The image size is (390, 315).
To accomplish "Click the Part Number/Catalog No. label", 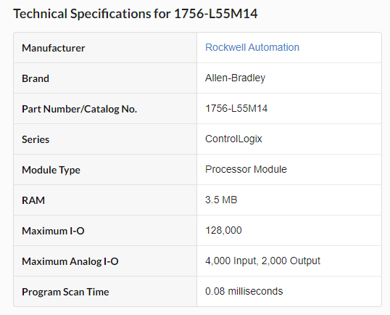I will click(x=79, y=109).
